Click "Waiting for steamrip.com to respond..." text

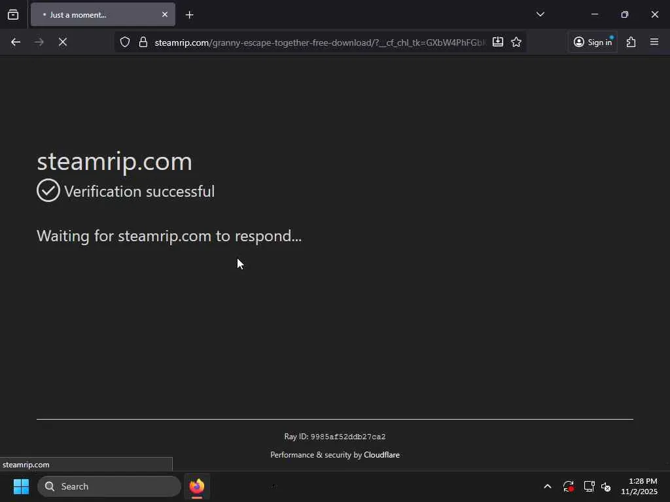click(x=169, y=236)
